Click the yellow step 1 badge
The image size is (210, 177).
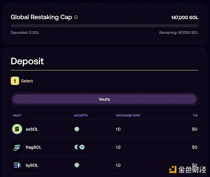tap(14, 81)
